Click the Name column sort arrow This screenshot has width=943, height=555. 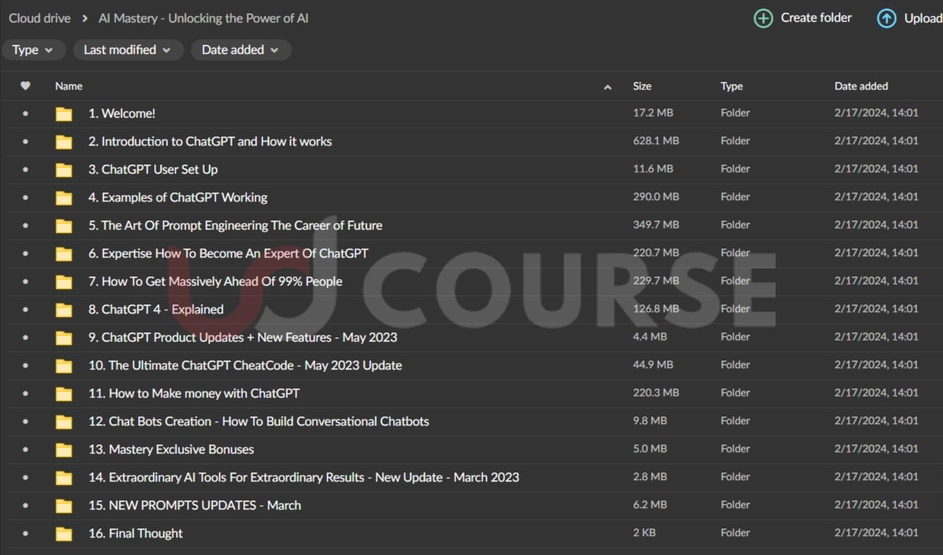[x=607, y=87]
